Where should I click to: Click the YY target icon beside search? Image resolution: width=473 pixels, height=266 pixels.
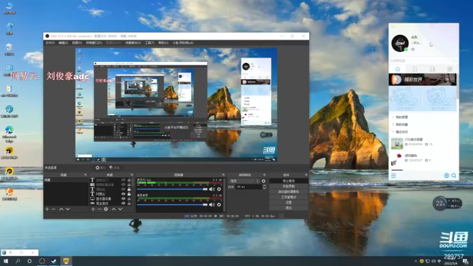(446, 176)
